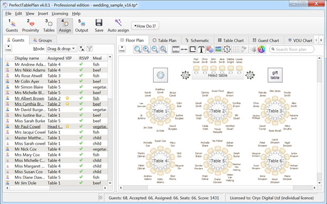
Task: Open the Proximity step in toolbar
Action: [x=31, y=26]
